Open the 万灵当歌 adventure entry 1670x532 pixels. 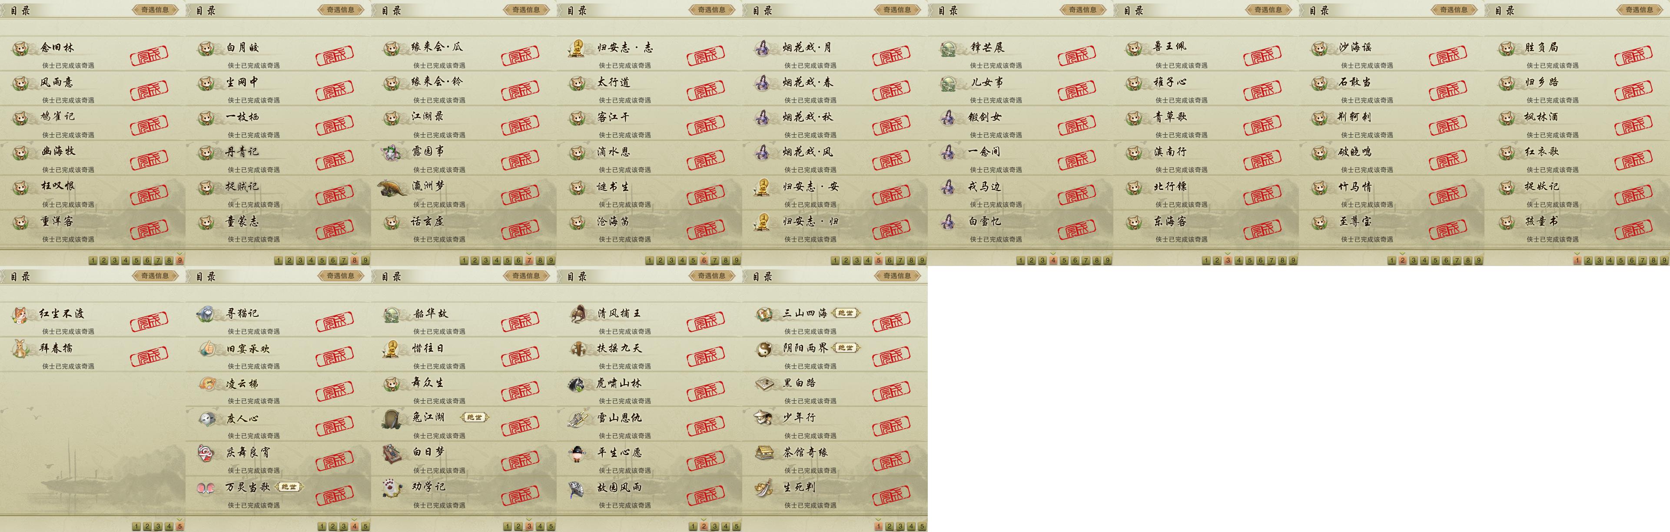tap(278, 494)
